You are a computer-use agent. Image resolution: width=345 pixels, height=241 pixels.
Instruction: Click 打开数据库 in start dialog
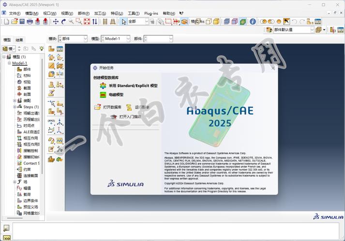click(x=108, y=107)
